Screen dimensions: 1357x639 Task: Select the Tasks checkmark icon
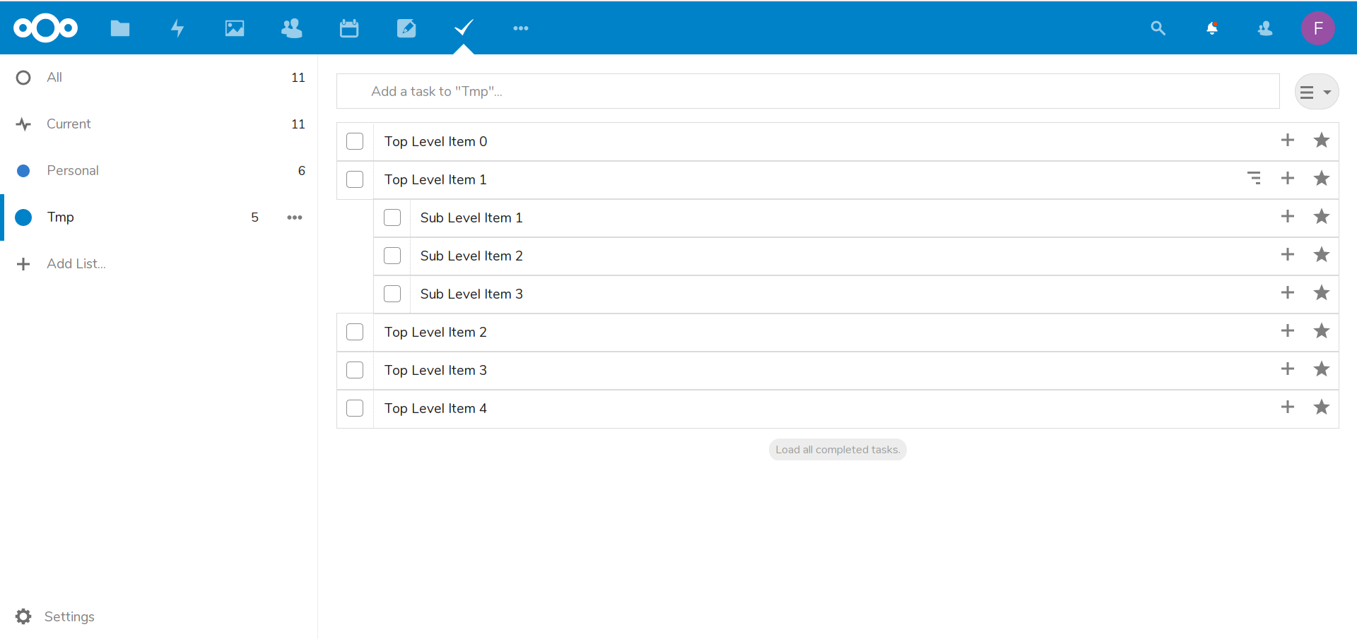464,28
